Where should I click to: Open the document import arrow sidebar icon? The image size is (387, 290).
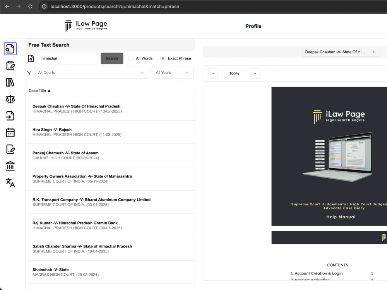10,116
